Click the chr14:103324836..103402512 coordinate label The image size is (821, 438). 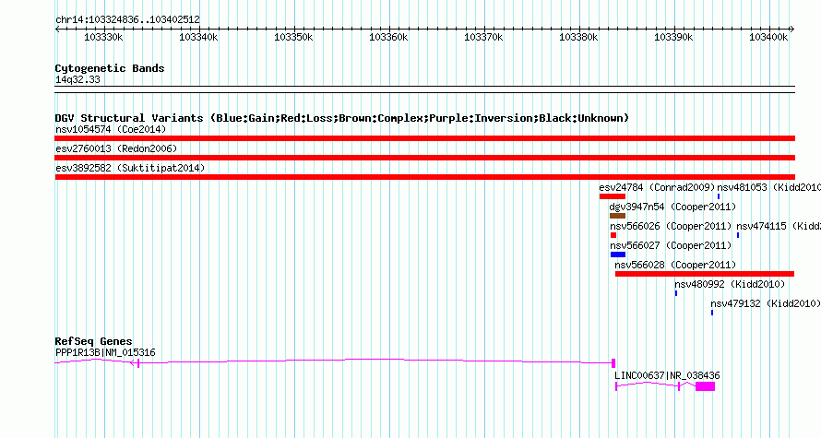click(127, 20)
